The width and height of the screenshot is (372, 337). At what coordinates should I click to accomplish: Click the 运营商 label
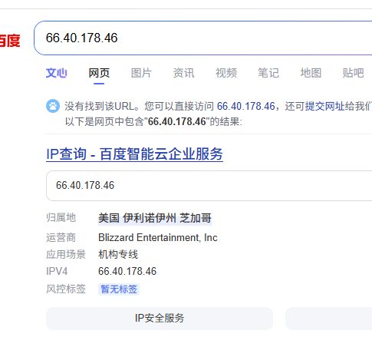[x=61, y=238]
